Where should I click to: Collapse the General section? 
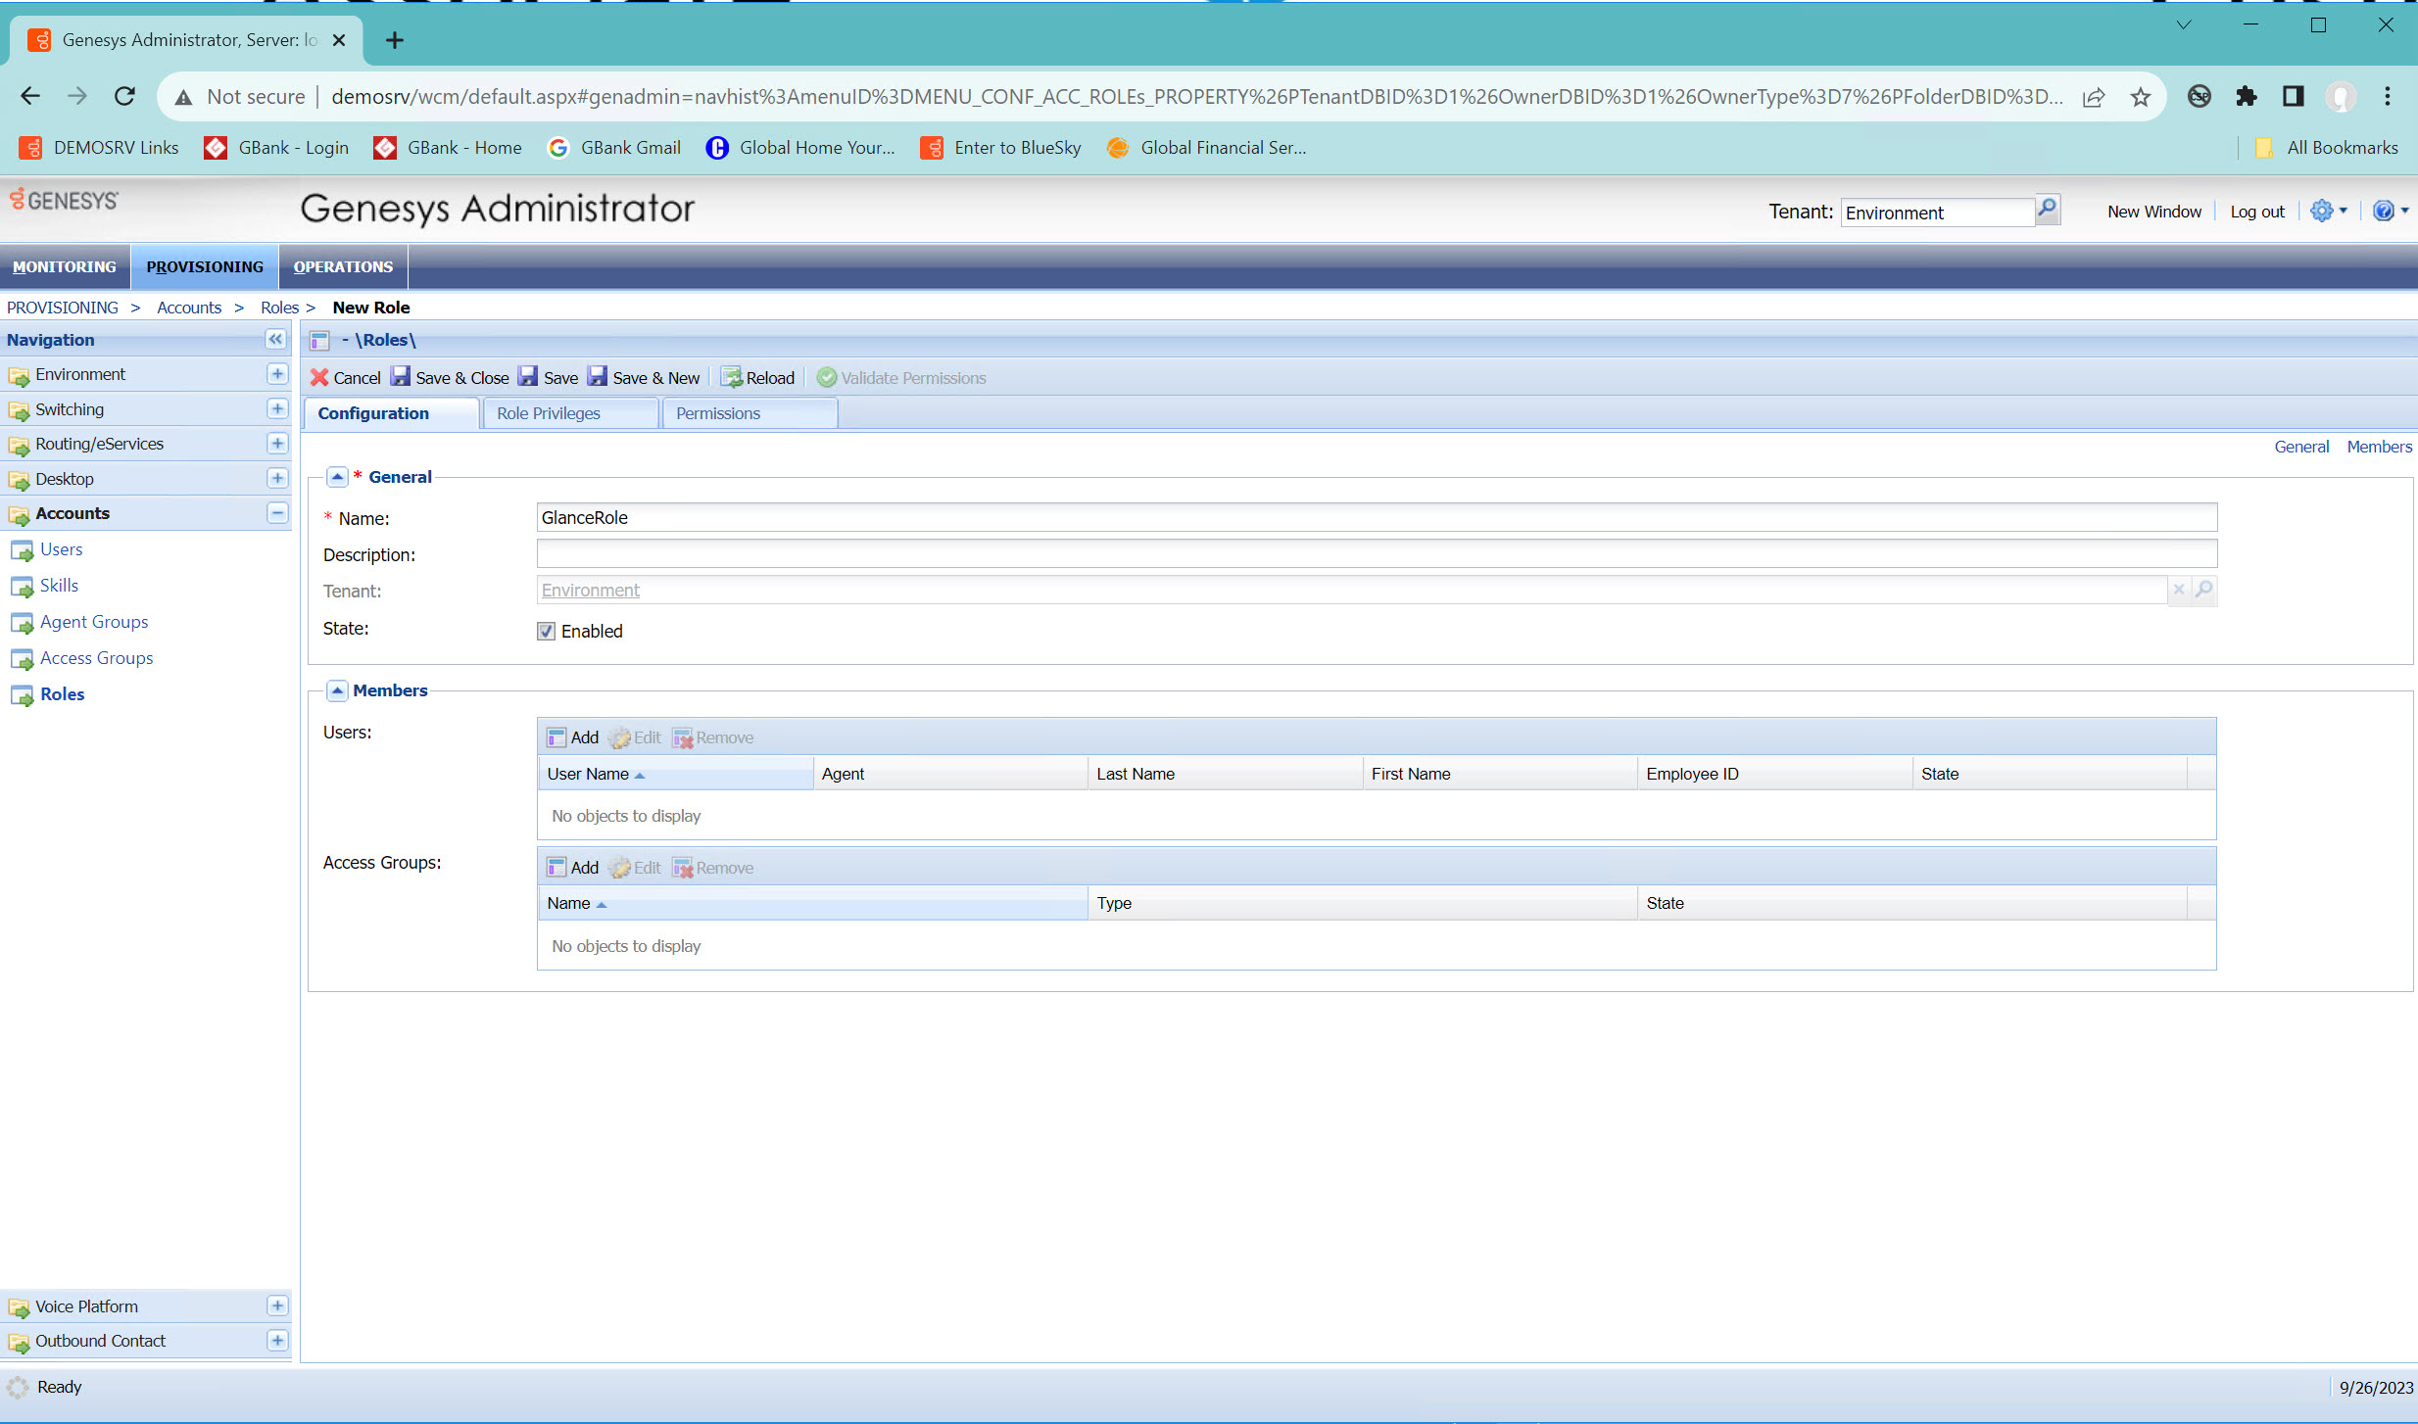point(337,477)
